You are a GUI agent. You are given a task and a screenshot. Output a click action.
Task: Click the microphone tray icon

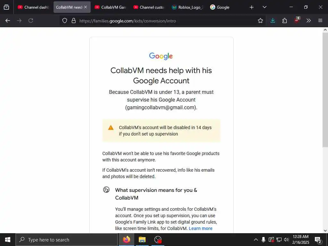[x=263, y=240]
